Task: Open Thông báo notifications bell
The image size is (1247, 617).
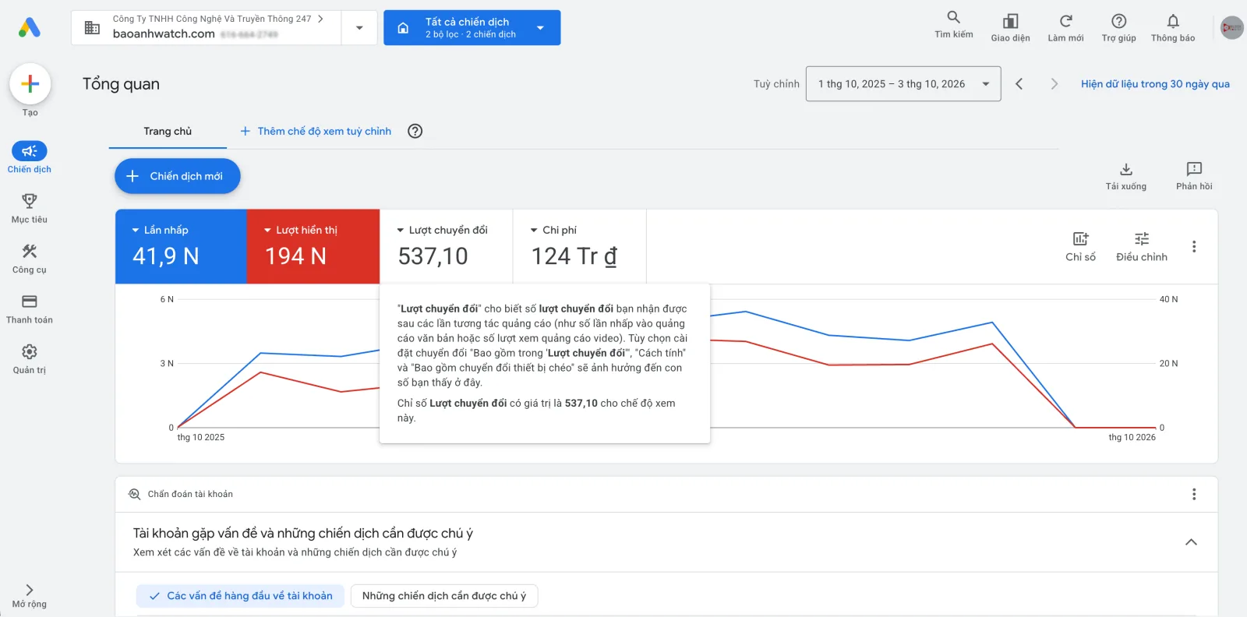Action: pyautogui.click(x=1173, y=26)
